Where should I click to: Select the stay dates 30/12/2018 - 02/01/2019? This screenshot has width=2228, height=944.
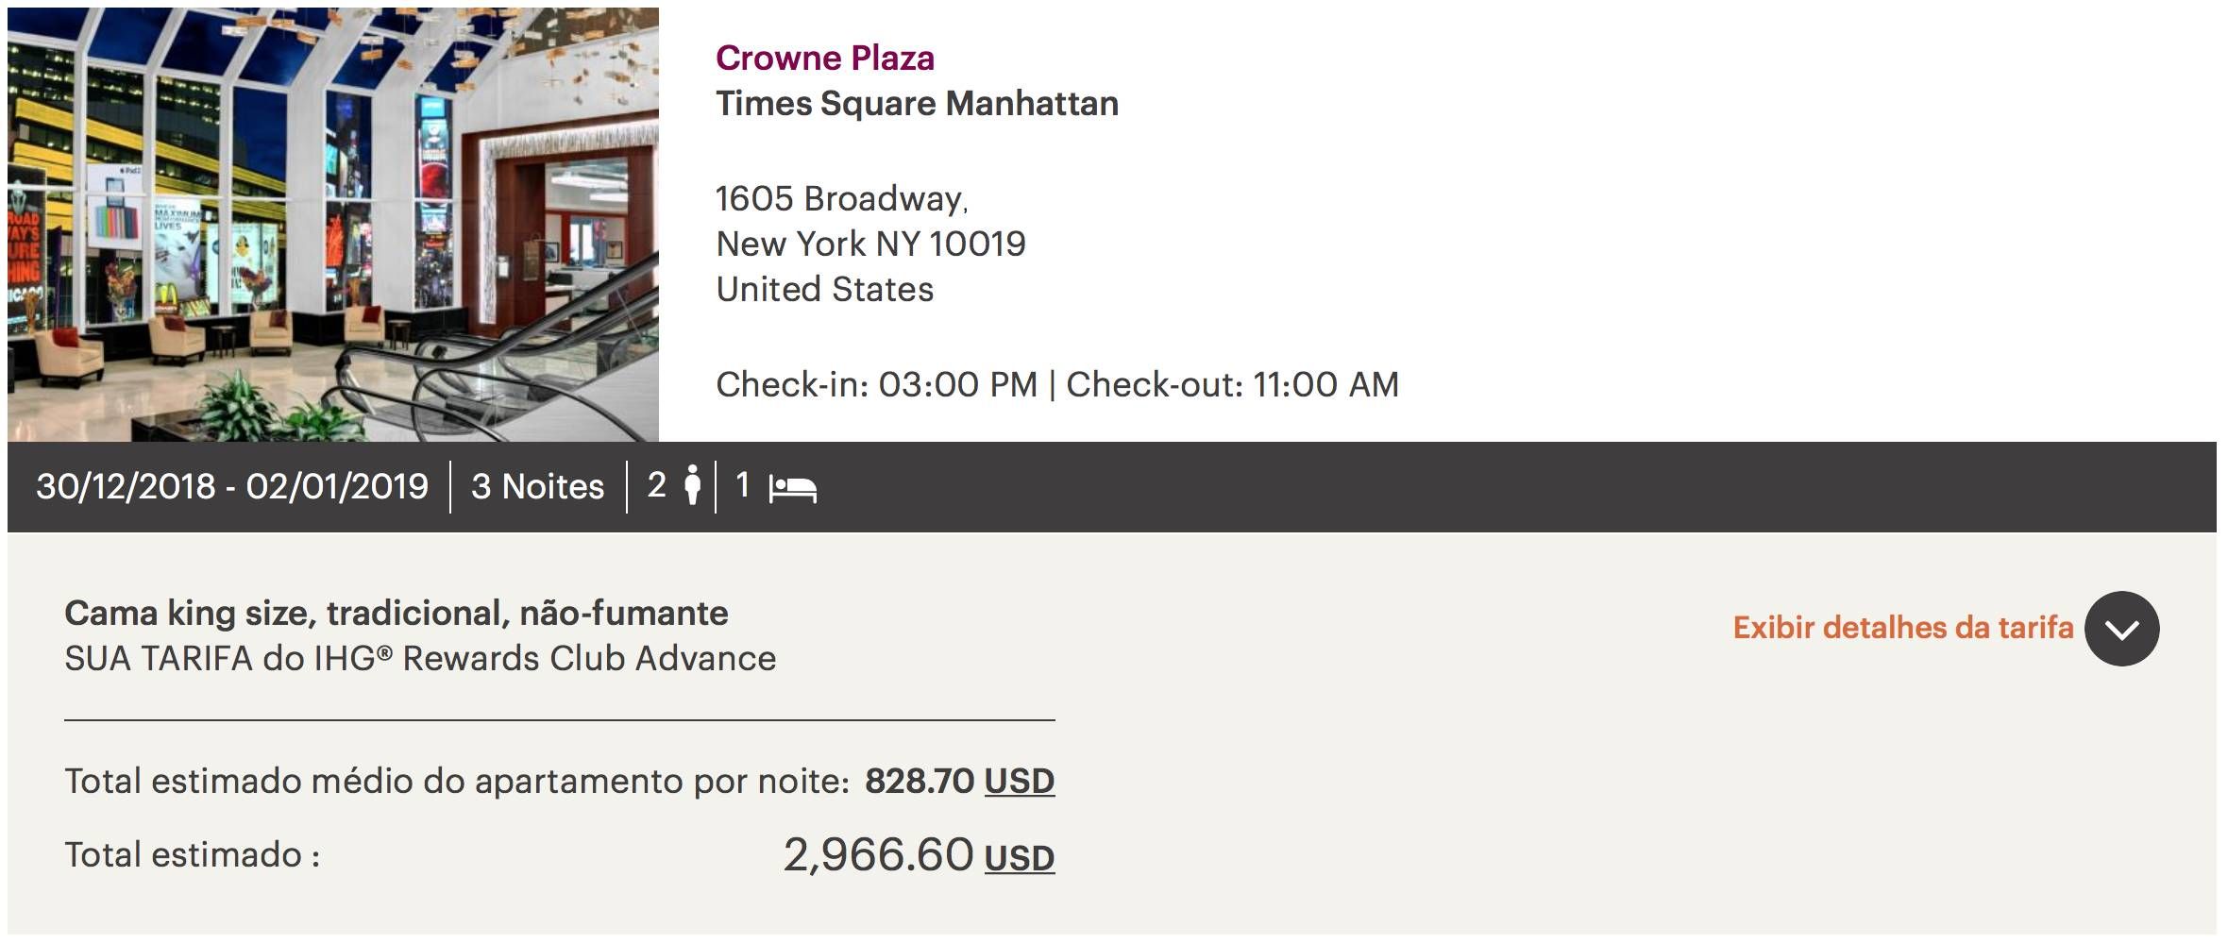pos(232,486)
